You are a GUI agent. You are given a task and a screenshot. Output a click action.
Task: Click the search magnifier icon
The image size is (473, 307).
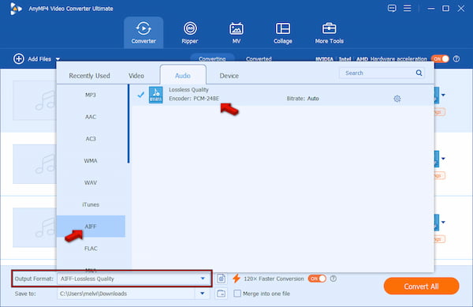click(419, 73)
